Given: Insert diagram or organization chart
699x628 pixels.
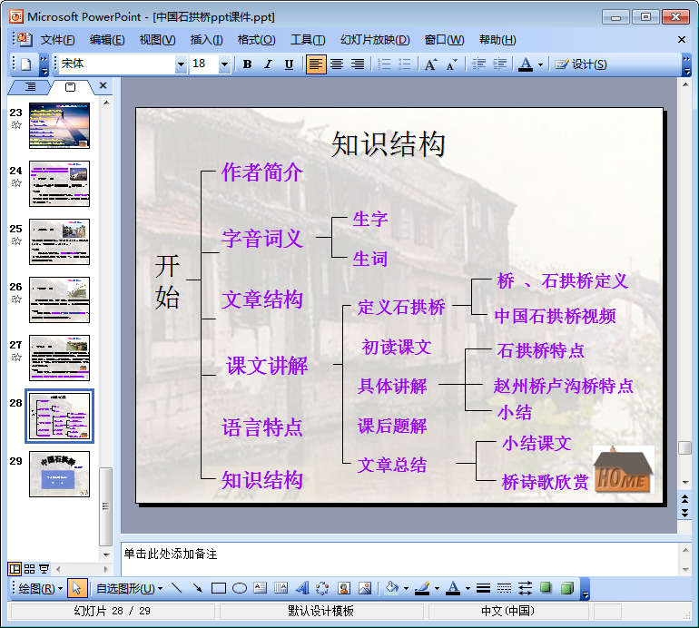Looking at the screenshot, I should point(323,588).
